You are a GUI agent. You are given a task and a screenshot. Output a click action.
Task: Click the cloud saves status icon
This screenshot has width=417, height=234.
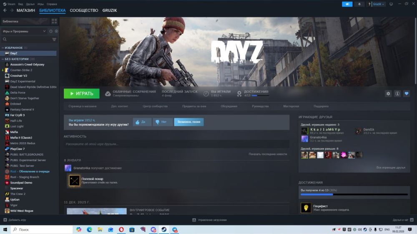click(108, 94)
